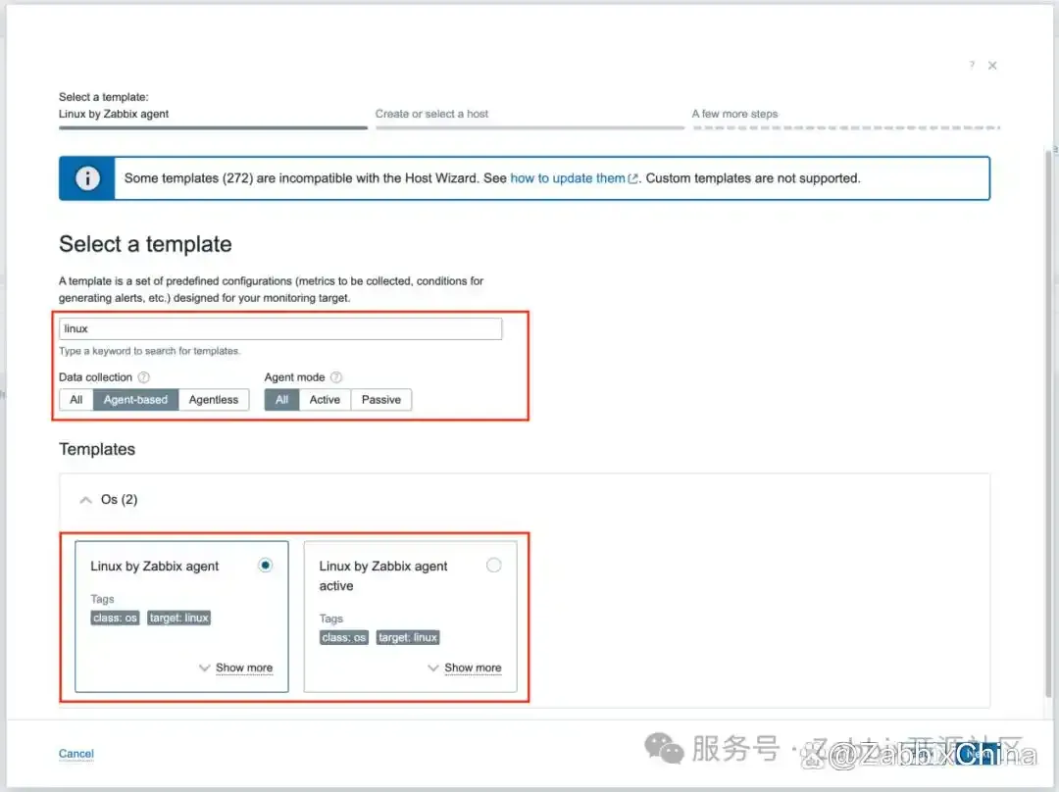Click the 'Templates' section heading
Viewport: 1059px width, 792px height.
pos(97,450)
